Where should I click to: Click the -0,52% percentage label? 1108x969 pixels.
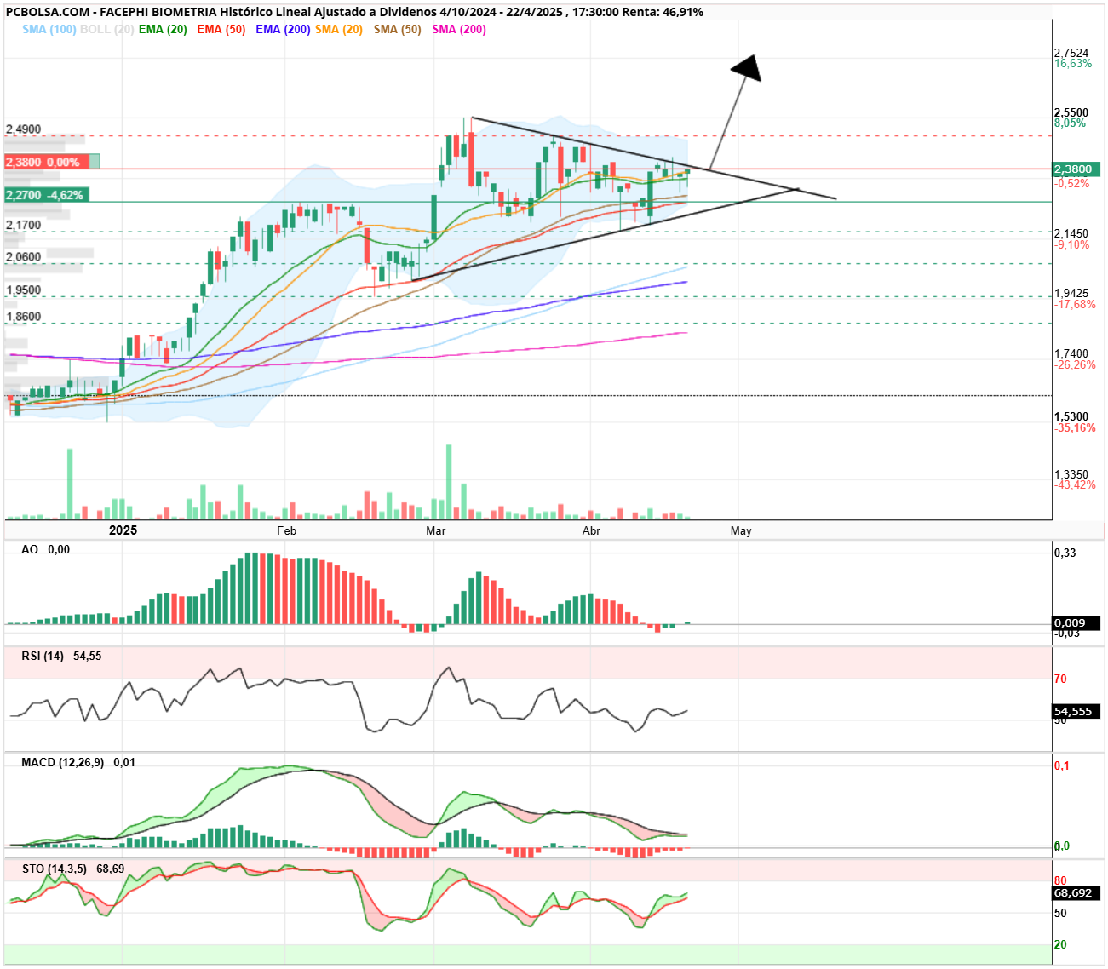pos(1072,183)
